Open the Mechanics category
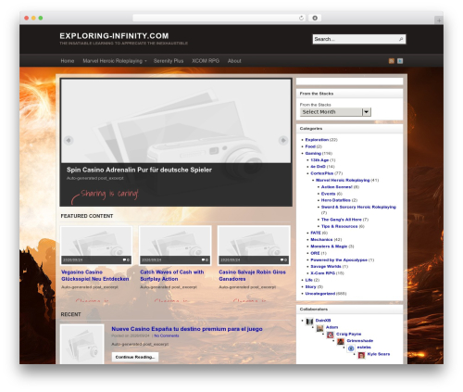Image resolution: width=463 pixels, height=392 pixels. click(321, 239)
